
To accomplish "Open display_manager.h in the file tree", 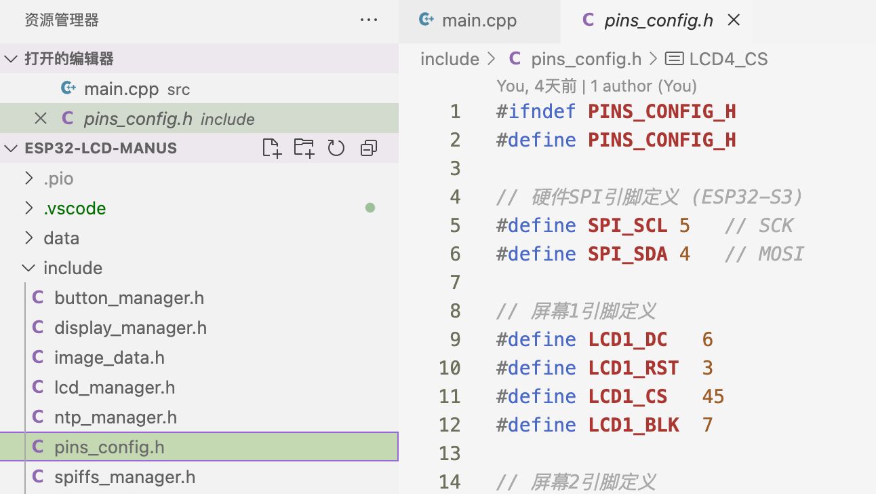I will [199, 327].
